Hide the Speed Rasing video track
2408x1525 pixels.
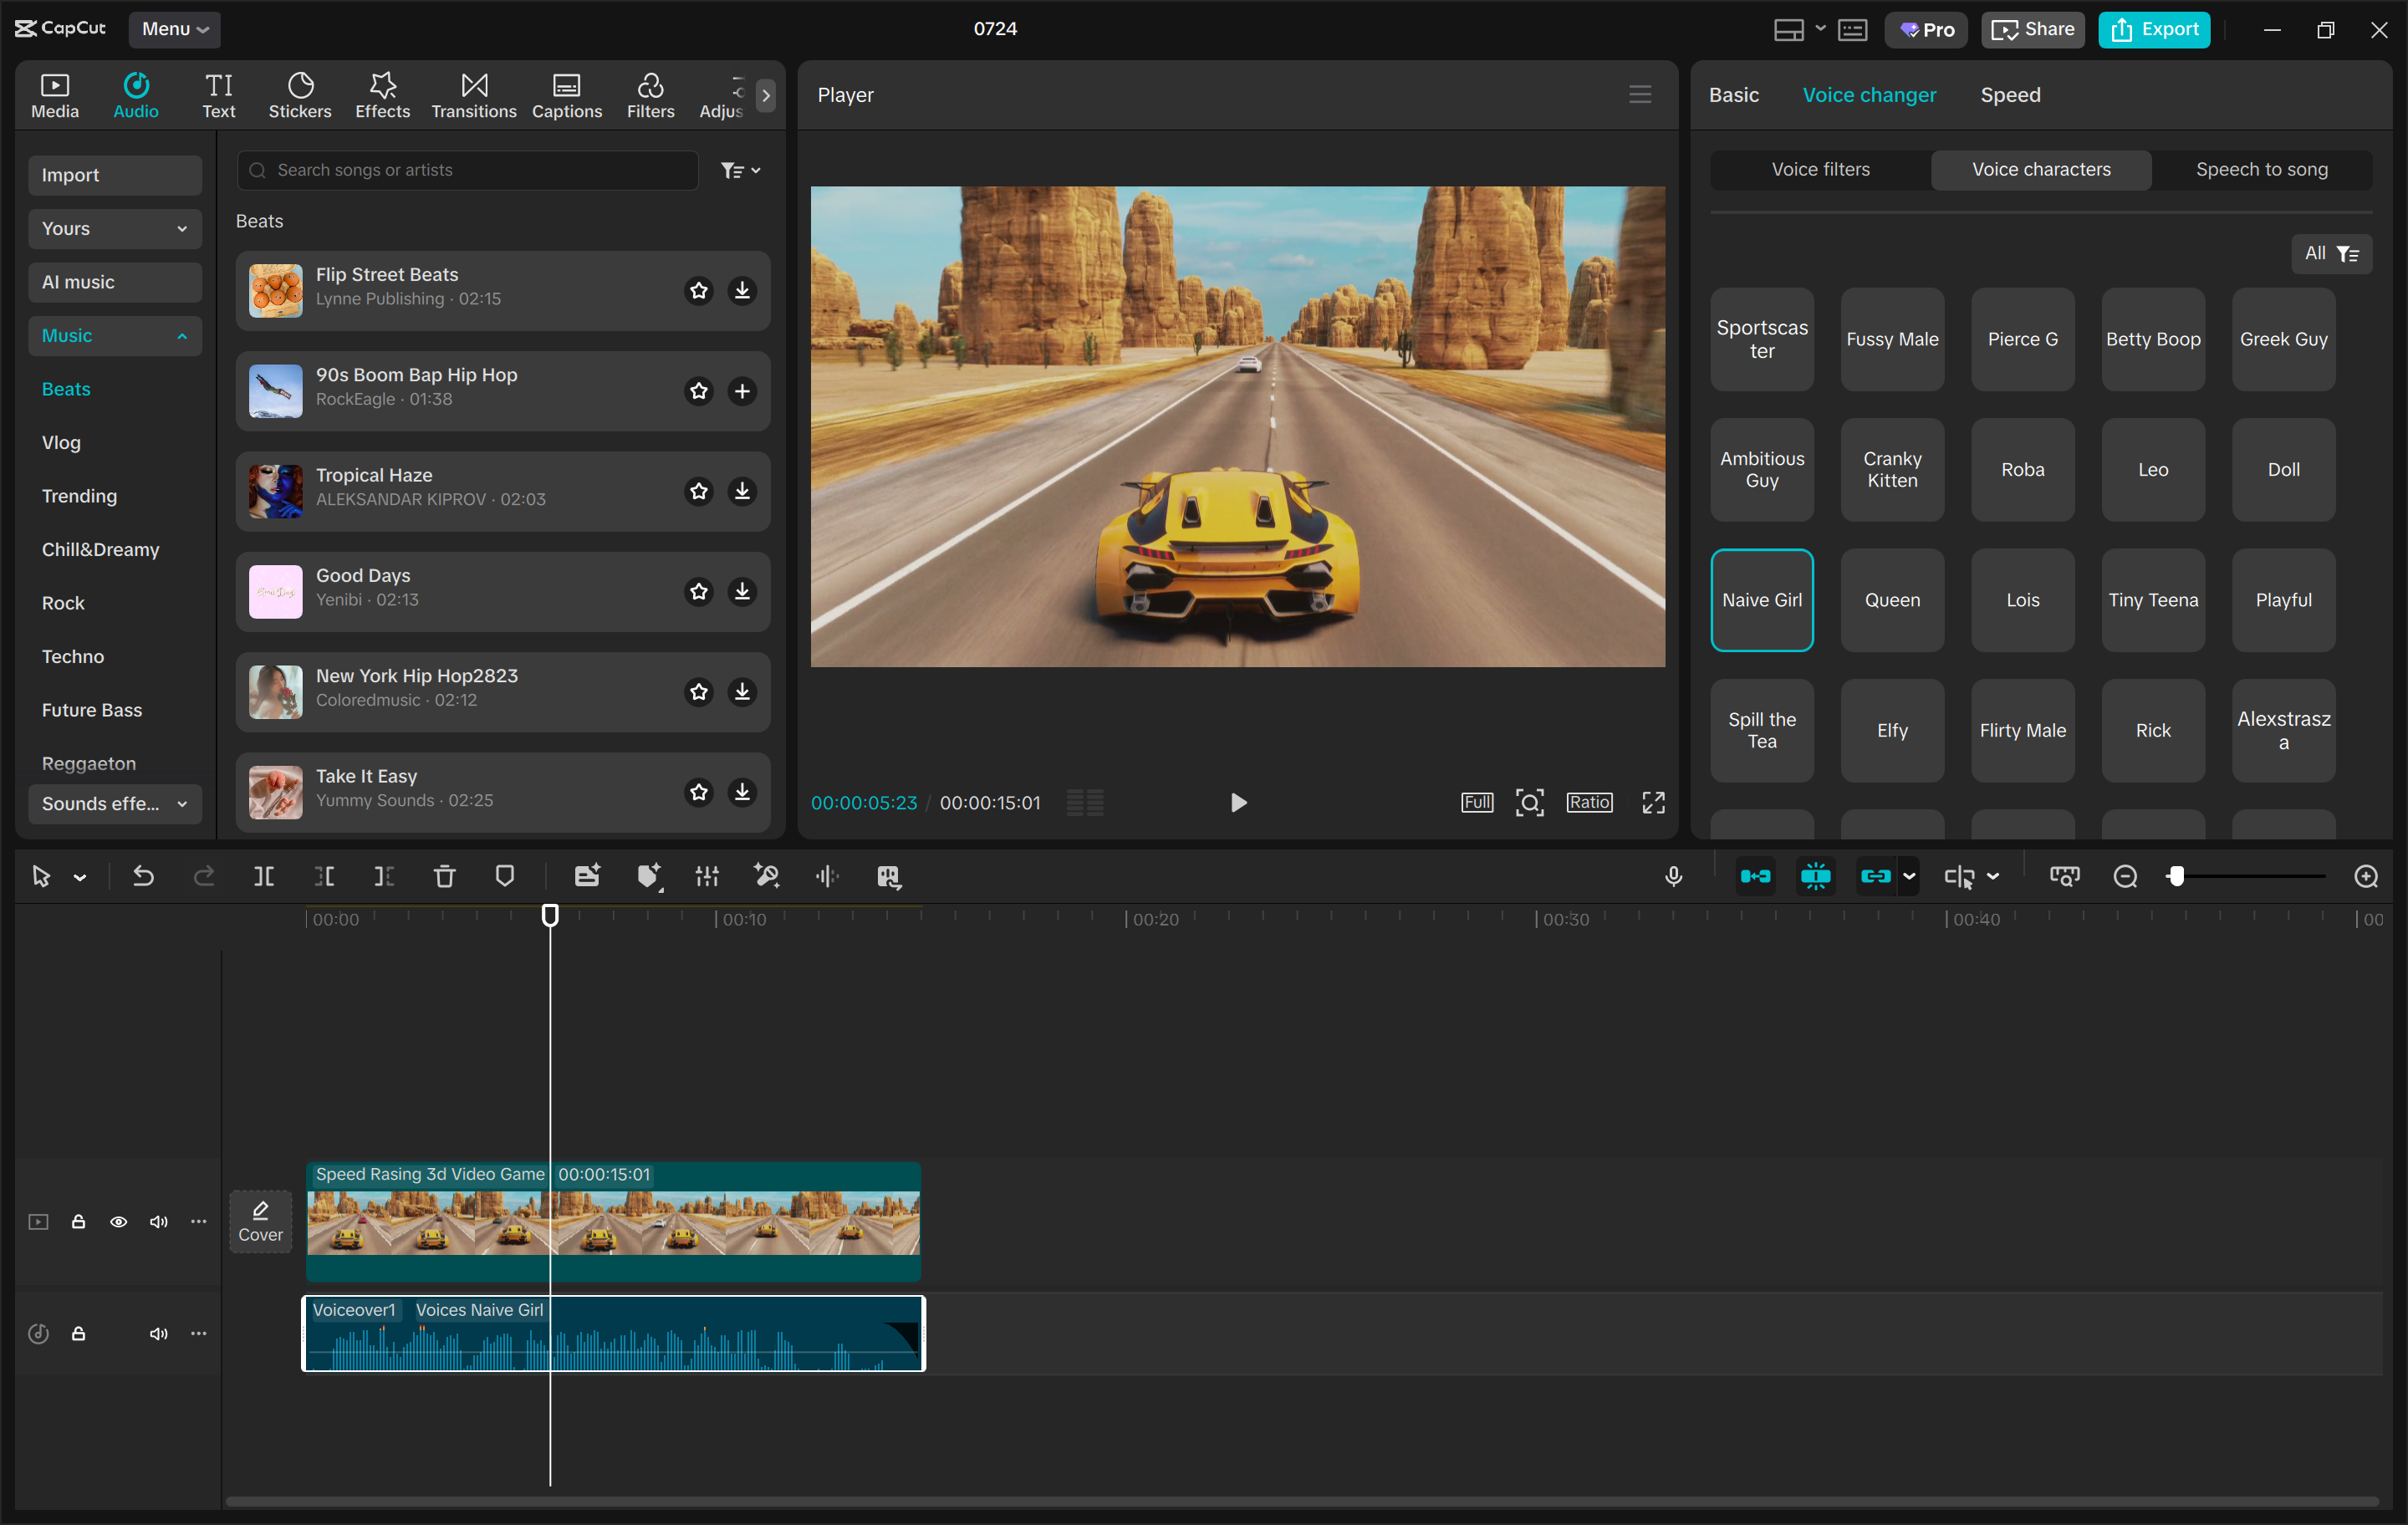click(x=119, y=1221)
